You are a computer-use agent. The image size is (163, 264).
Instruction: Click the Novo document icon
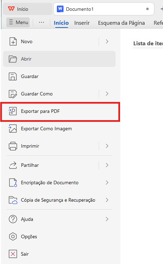pos(13,41)
